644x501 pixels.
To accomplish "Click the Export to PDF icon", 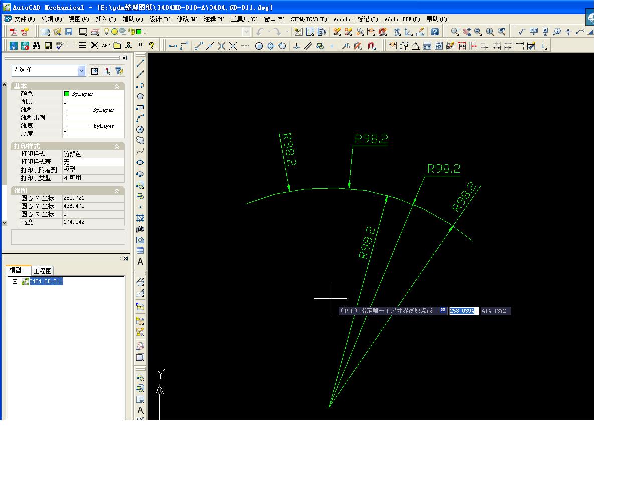I will (13, 32).
